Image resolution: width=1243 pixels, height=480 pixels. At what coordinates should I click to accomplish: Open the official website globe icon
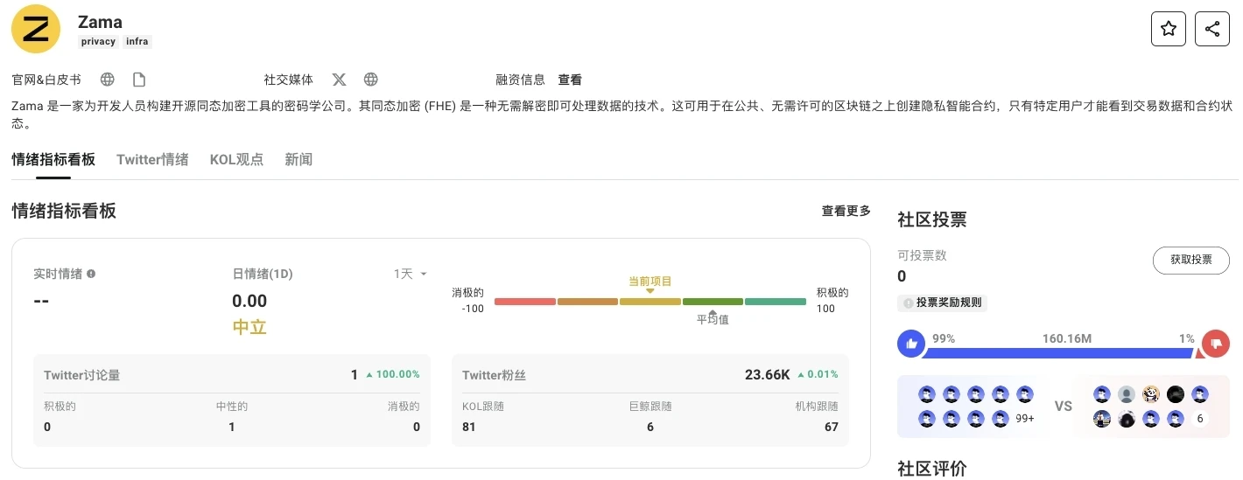[108, 80]
